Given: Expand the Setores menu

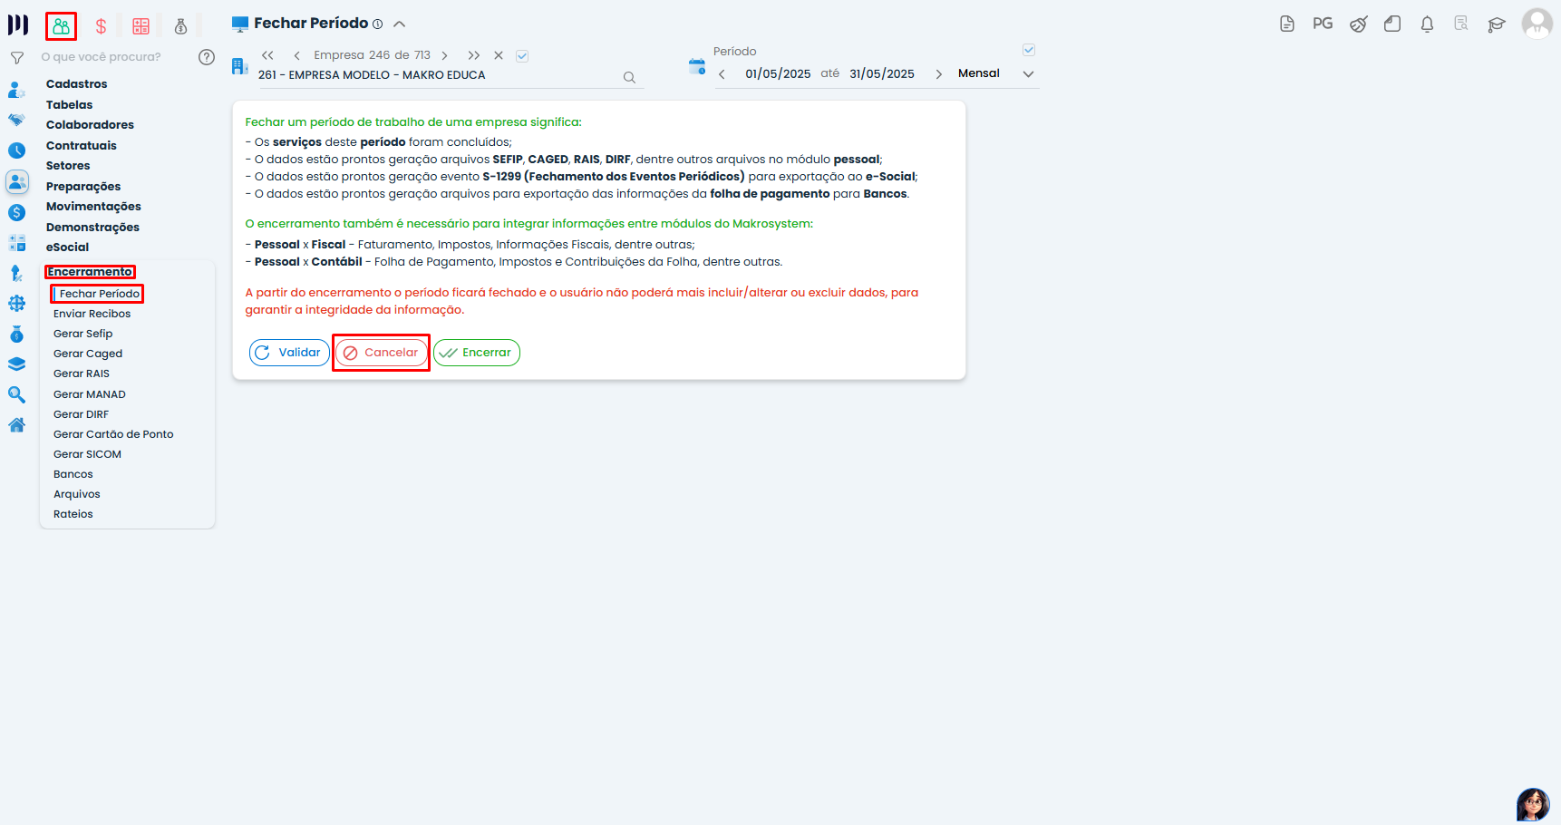Looking at the screenshot, I should (x=68, y=166).
